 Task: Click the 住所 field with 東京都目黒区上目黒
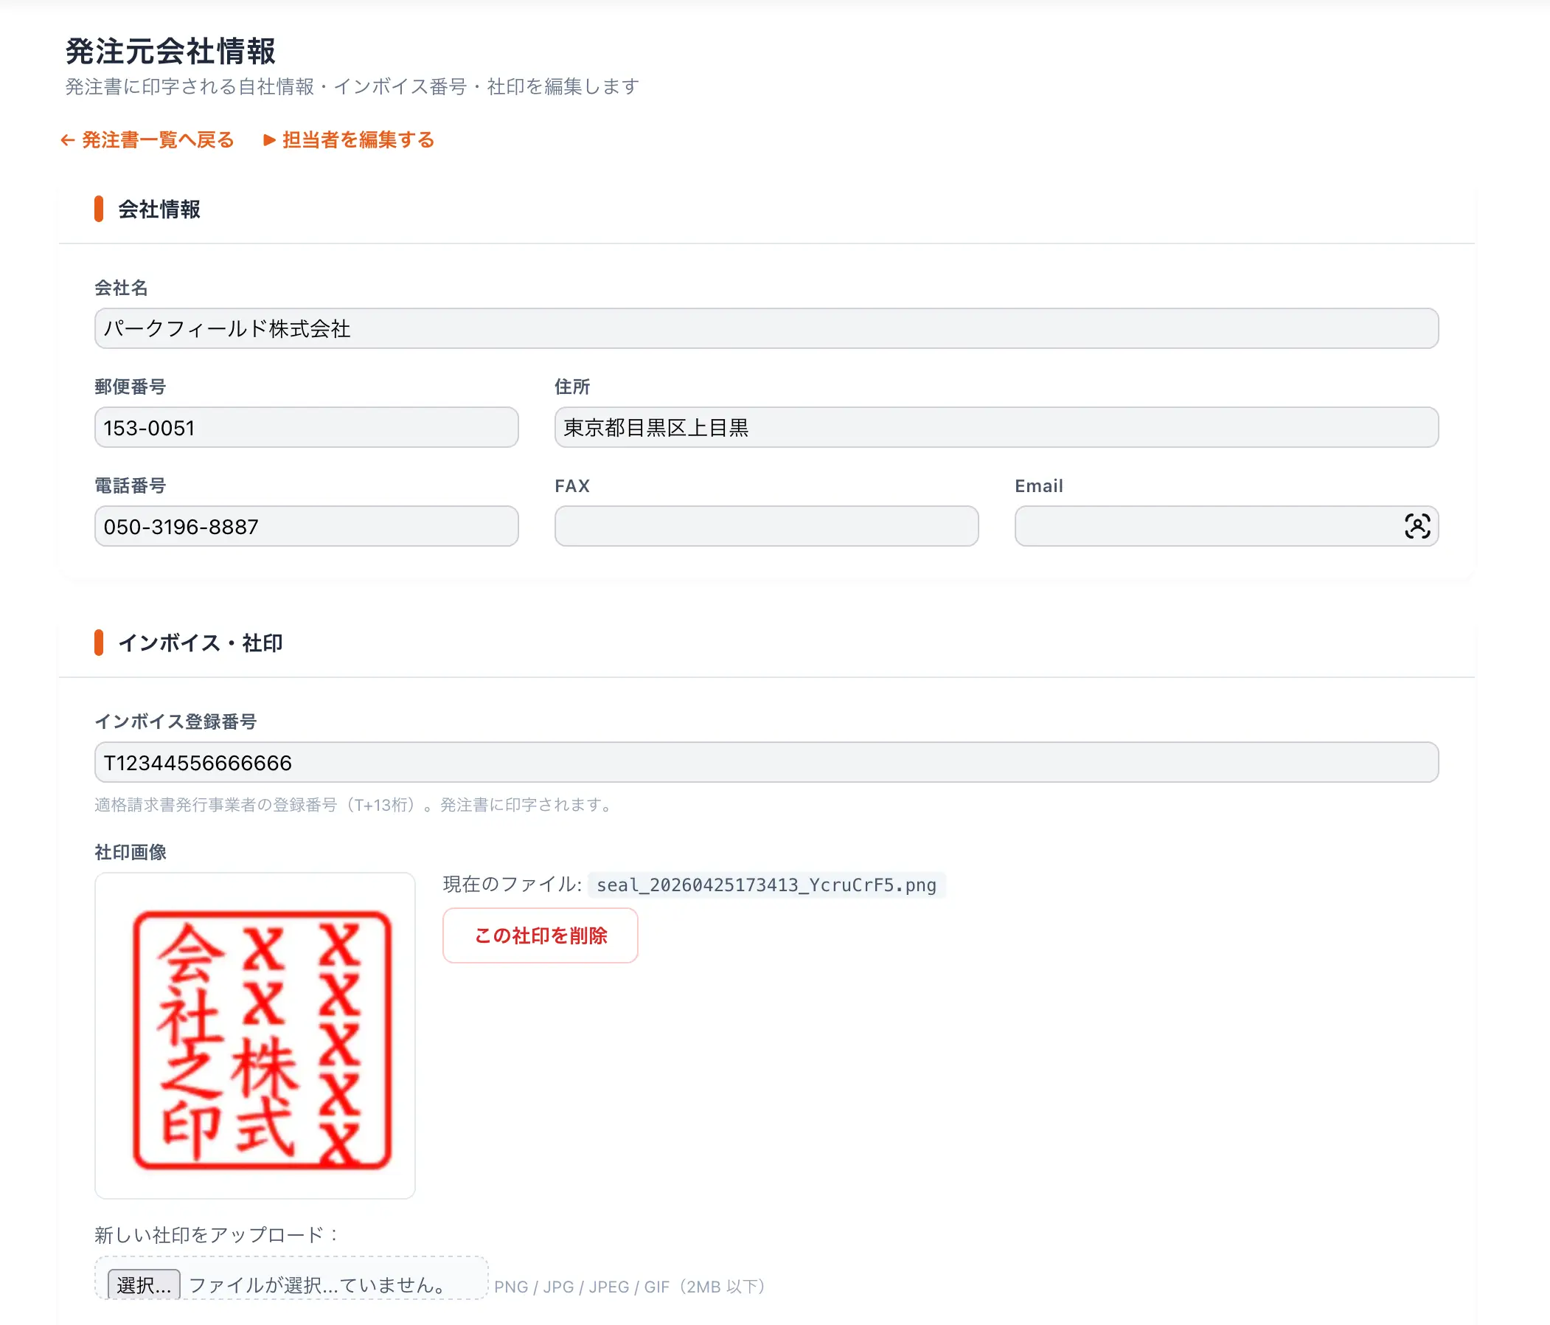tap(995, 427)
